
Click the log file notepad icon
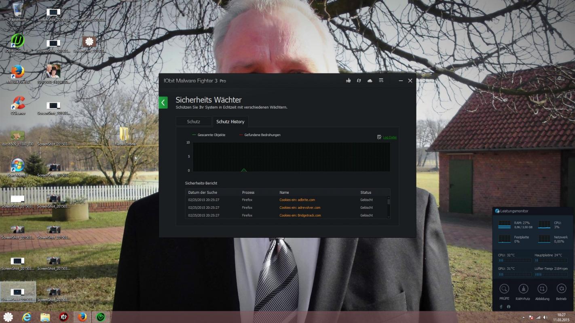(379, 137)
